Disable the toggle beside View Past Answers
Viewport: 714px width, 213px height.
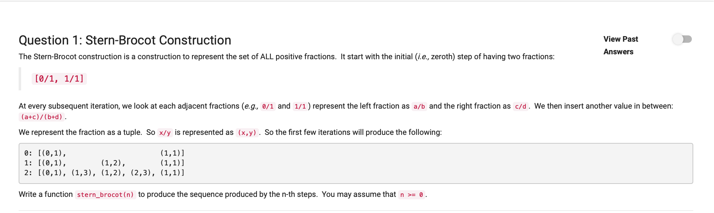tap(682, 39)
